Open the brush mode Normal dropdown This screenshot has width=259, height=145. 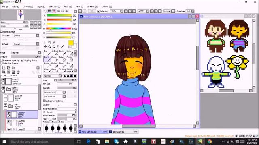60,76
